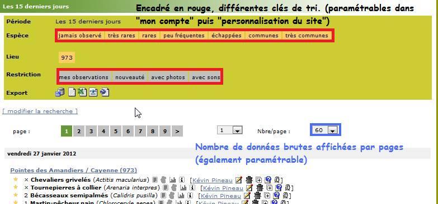Duplicate the Tournepierres à collier observation

pyautogui.click(x=269, y=188)
